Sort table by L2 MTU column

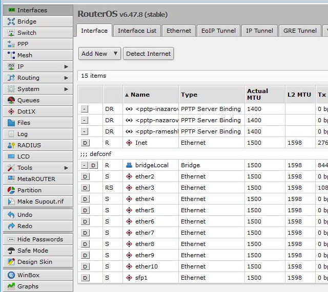click(300, 95)
